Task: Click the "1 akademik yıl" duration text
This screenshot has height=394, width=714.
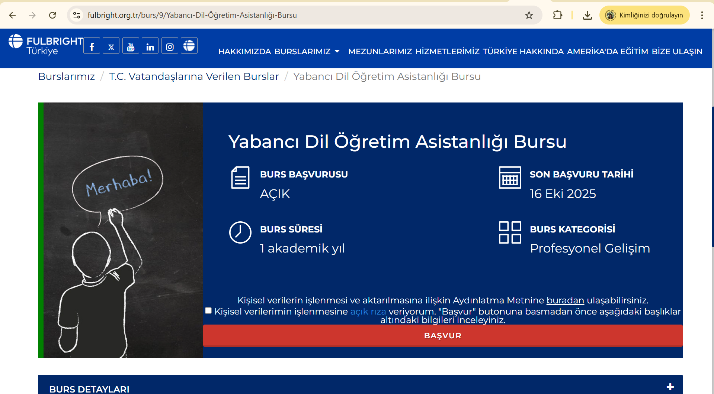Action: click(x=302, y=248)
